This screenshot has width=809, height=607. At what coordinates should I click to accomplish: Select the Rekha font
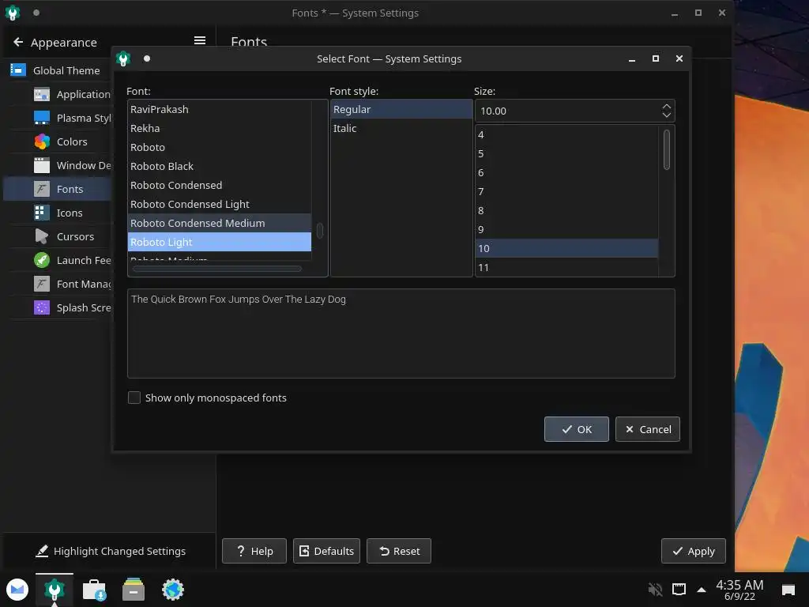[x=220, y=128]
